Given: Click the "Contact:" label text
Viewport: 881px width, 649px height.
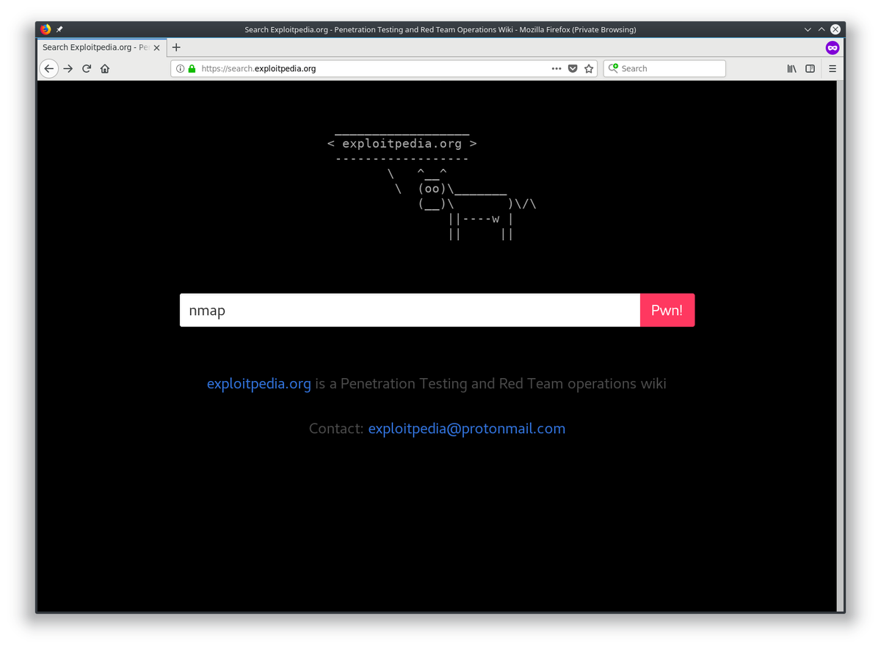Looking at the screenshot, I should click(x=336, y=429).
